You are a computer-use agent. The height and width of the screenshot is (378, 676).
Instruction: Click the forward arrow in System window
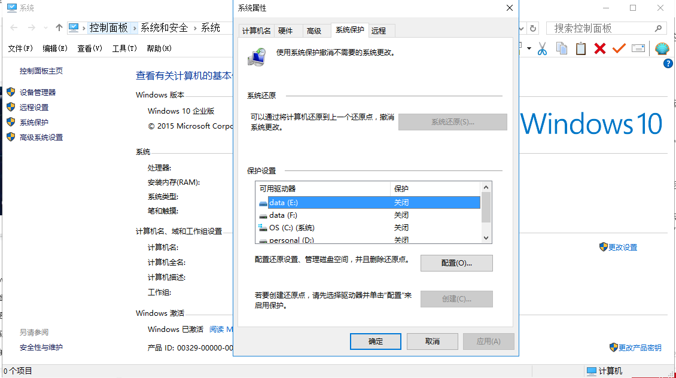(x=32, y=28)
